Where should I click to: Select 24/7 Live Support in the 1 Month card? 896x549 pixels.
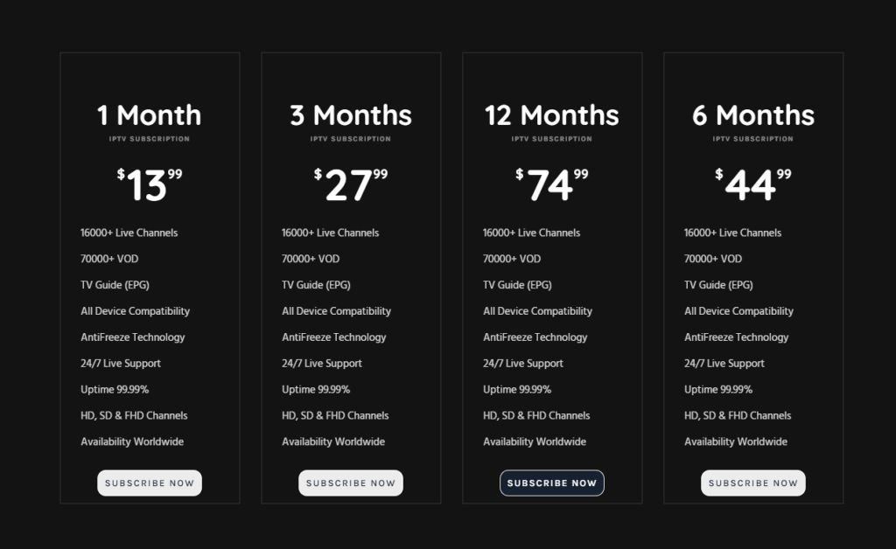point(121,364)
